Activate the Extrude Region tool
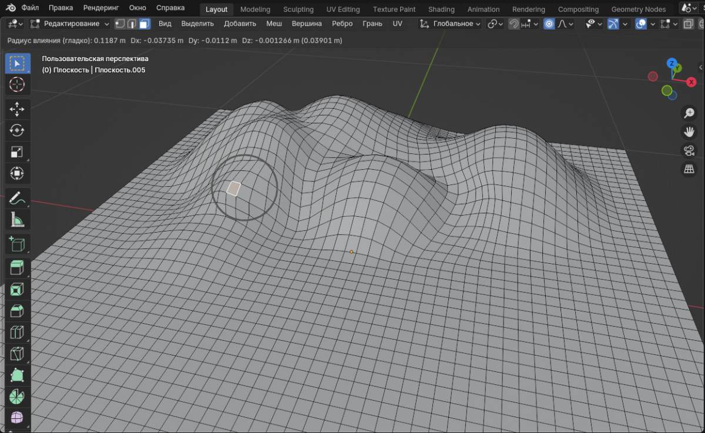Screen dimensions: 705x433 17,268
